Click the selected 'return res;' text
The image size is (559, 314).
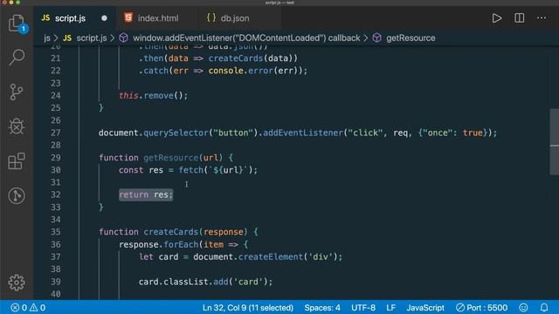pyautogui.click(x=146, y=195)
